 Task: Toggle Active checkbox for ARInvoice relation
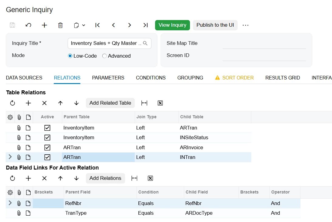(x=47, y=147)
